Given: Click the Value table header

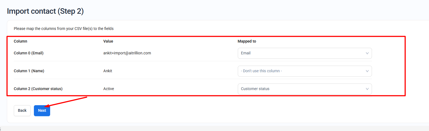Looking at the screenshot, I should pos(108,41).
